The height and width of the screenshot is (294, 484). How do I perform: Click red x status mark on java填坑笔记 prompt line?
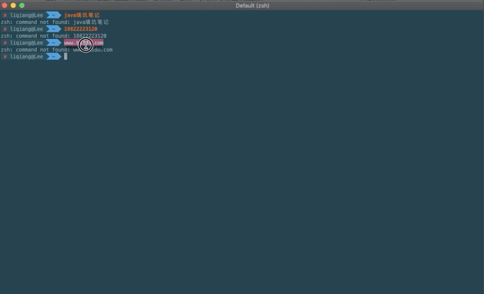tap(5, 15)
